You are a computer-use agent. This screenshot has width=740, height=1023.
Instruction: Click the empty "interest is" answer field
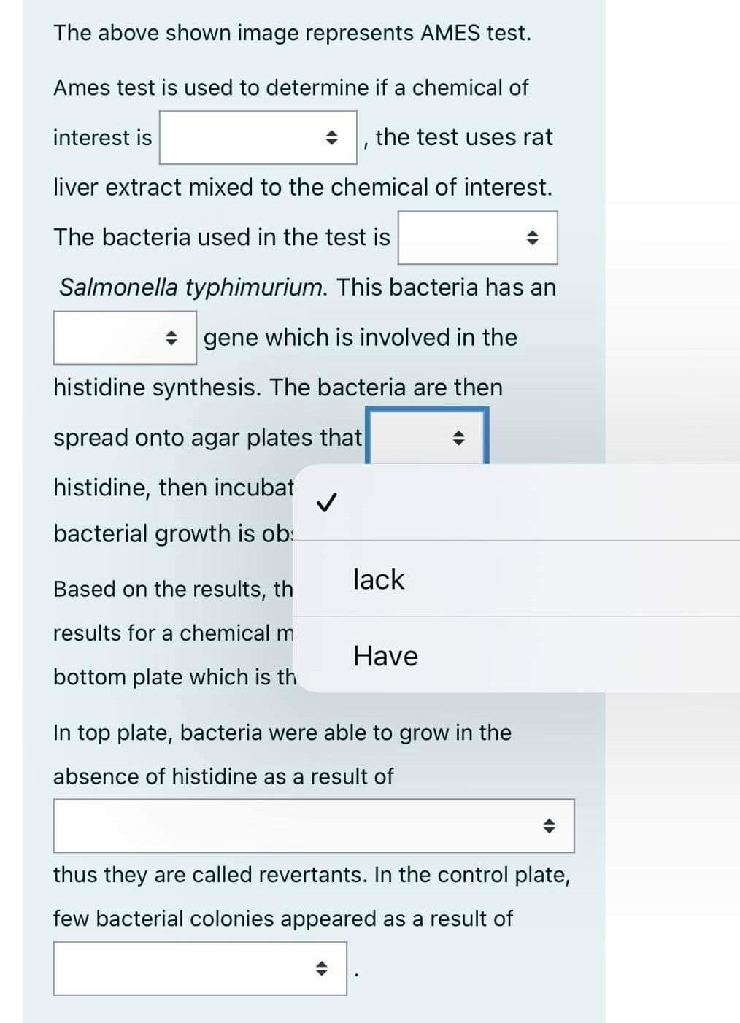coord(241,138)
